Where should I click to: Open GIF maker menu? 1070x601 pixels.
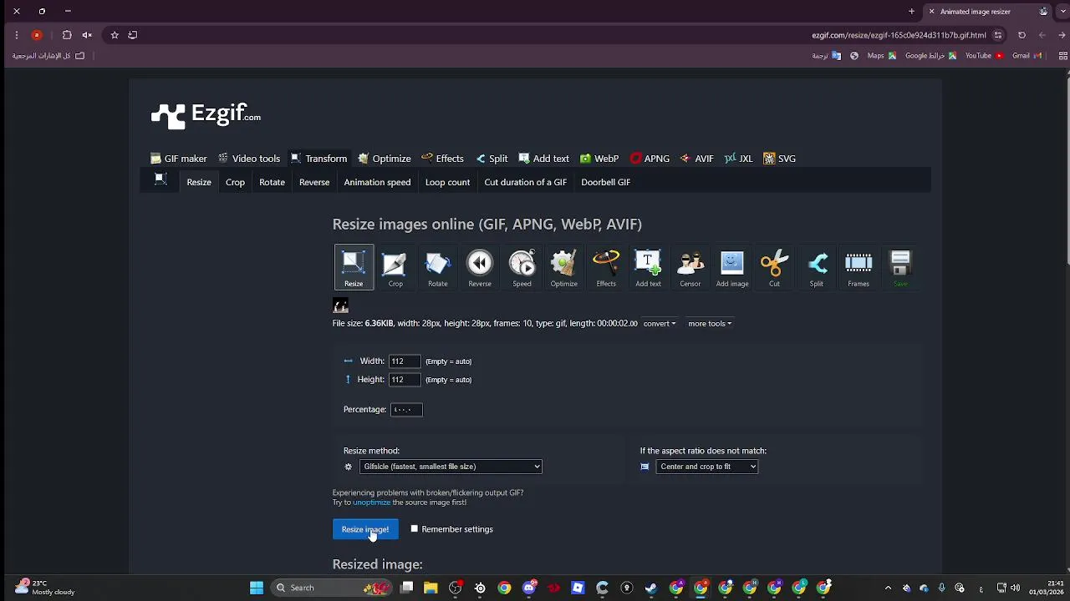click(x=178, y=159)
